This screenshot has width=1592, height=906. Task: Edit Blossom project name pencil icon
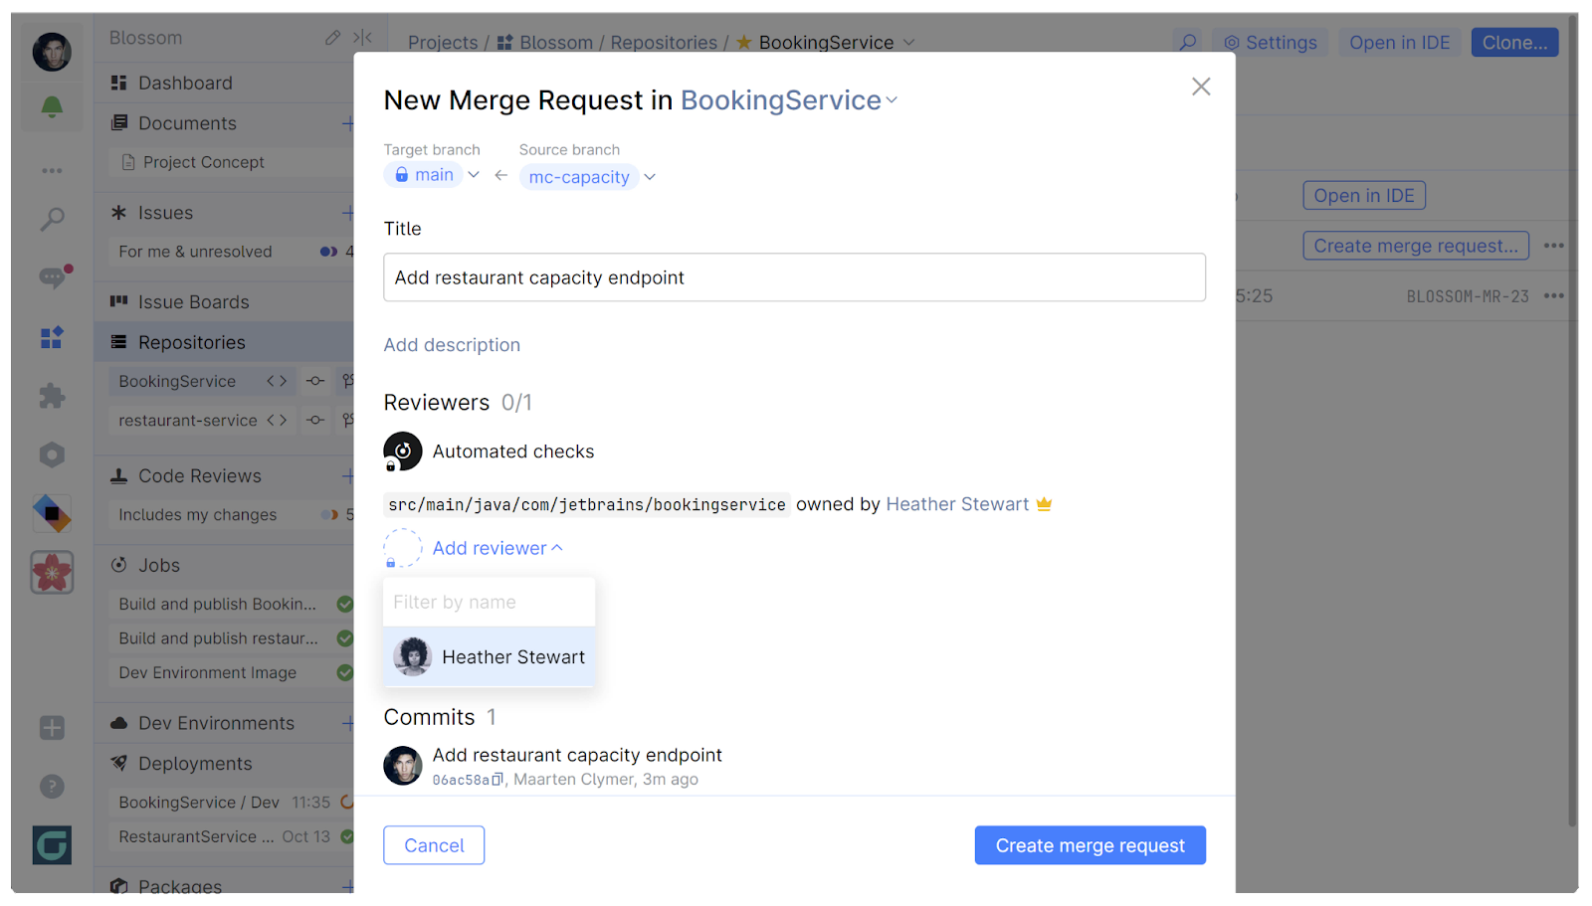coord(332,38)
